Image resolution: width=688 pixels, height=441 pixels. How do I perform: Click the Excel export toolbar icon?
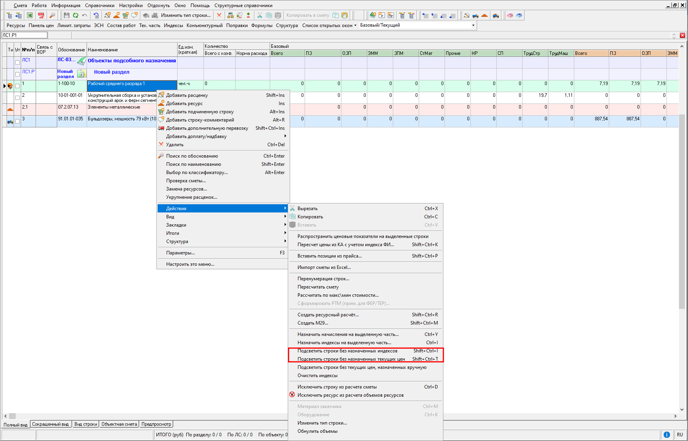pos(30,15)
